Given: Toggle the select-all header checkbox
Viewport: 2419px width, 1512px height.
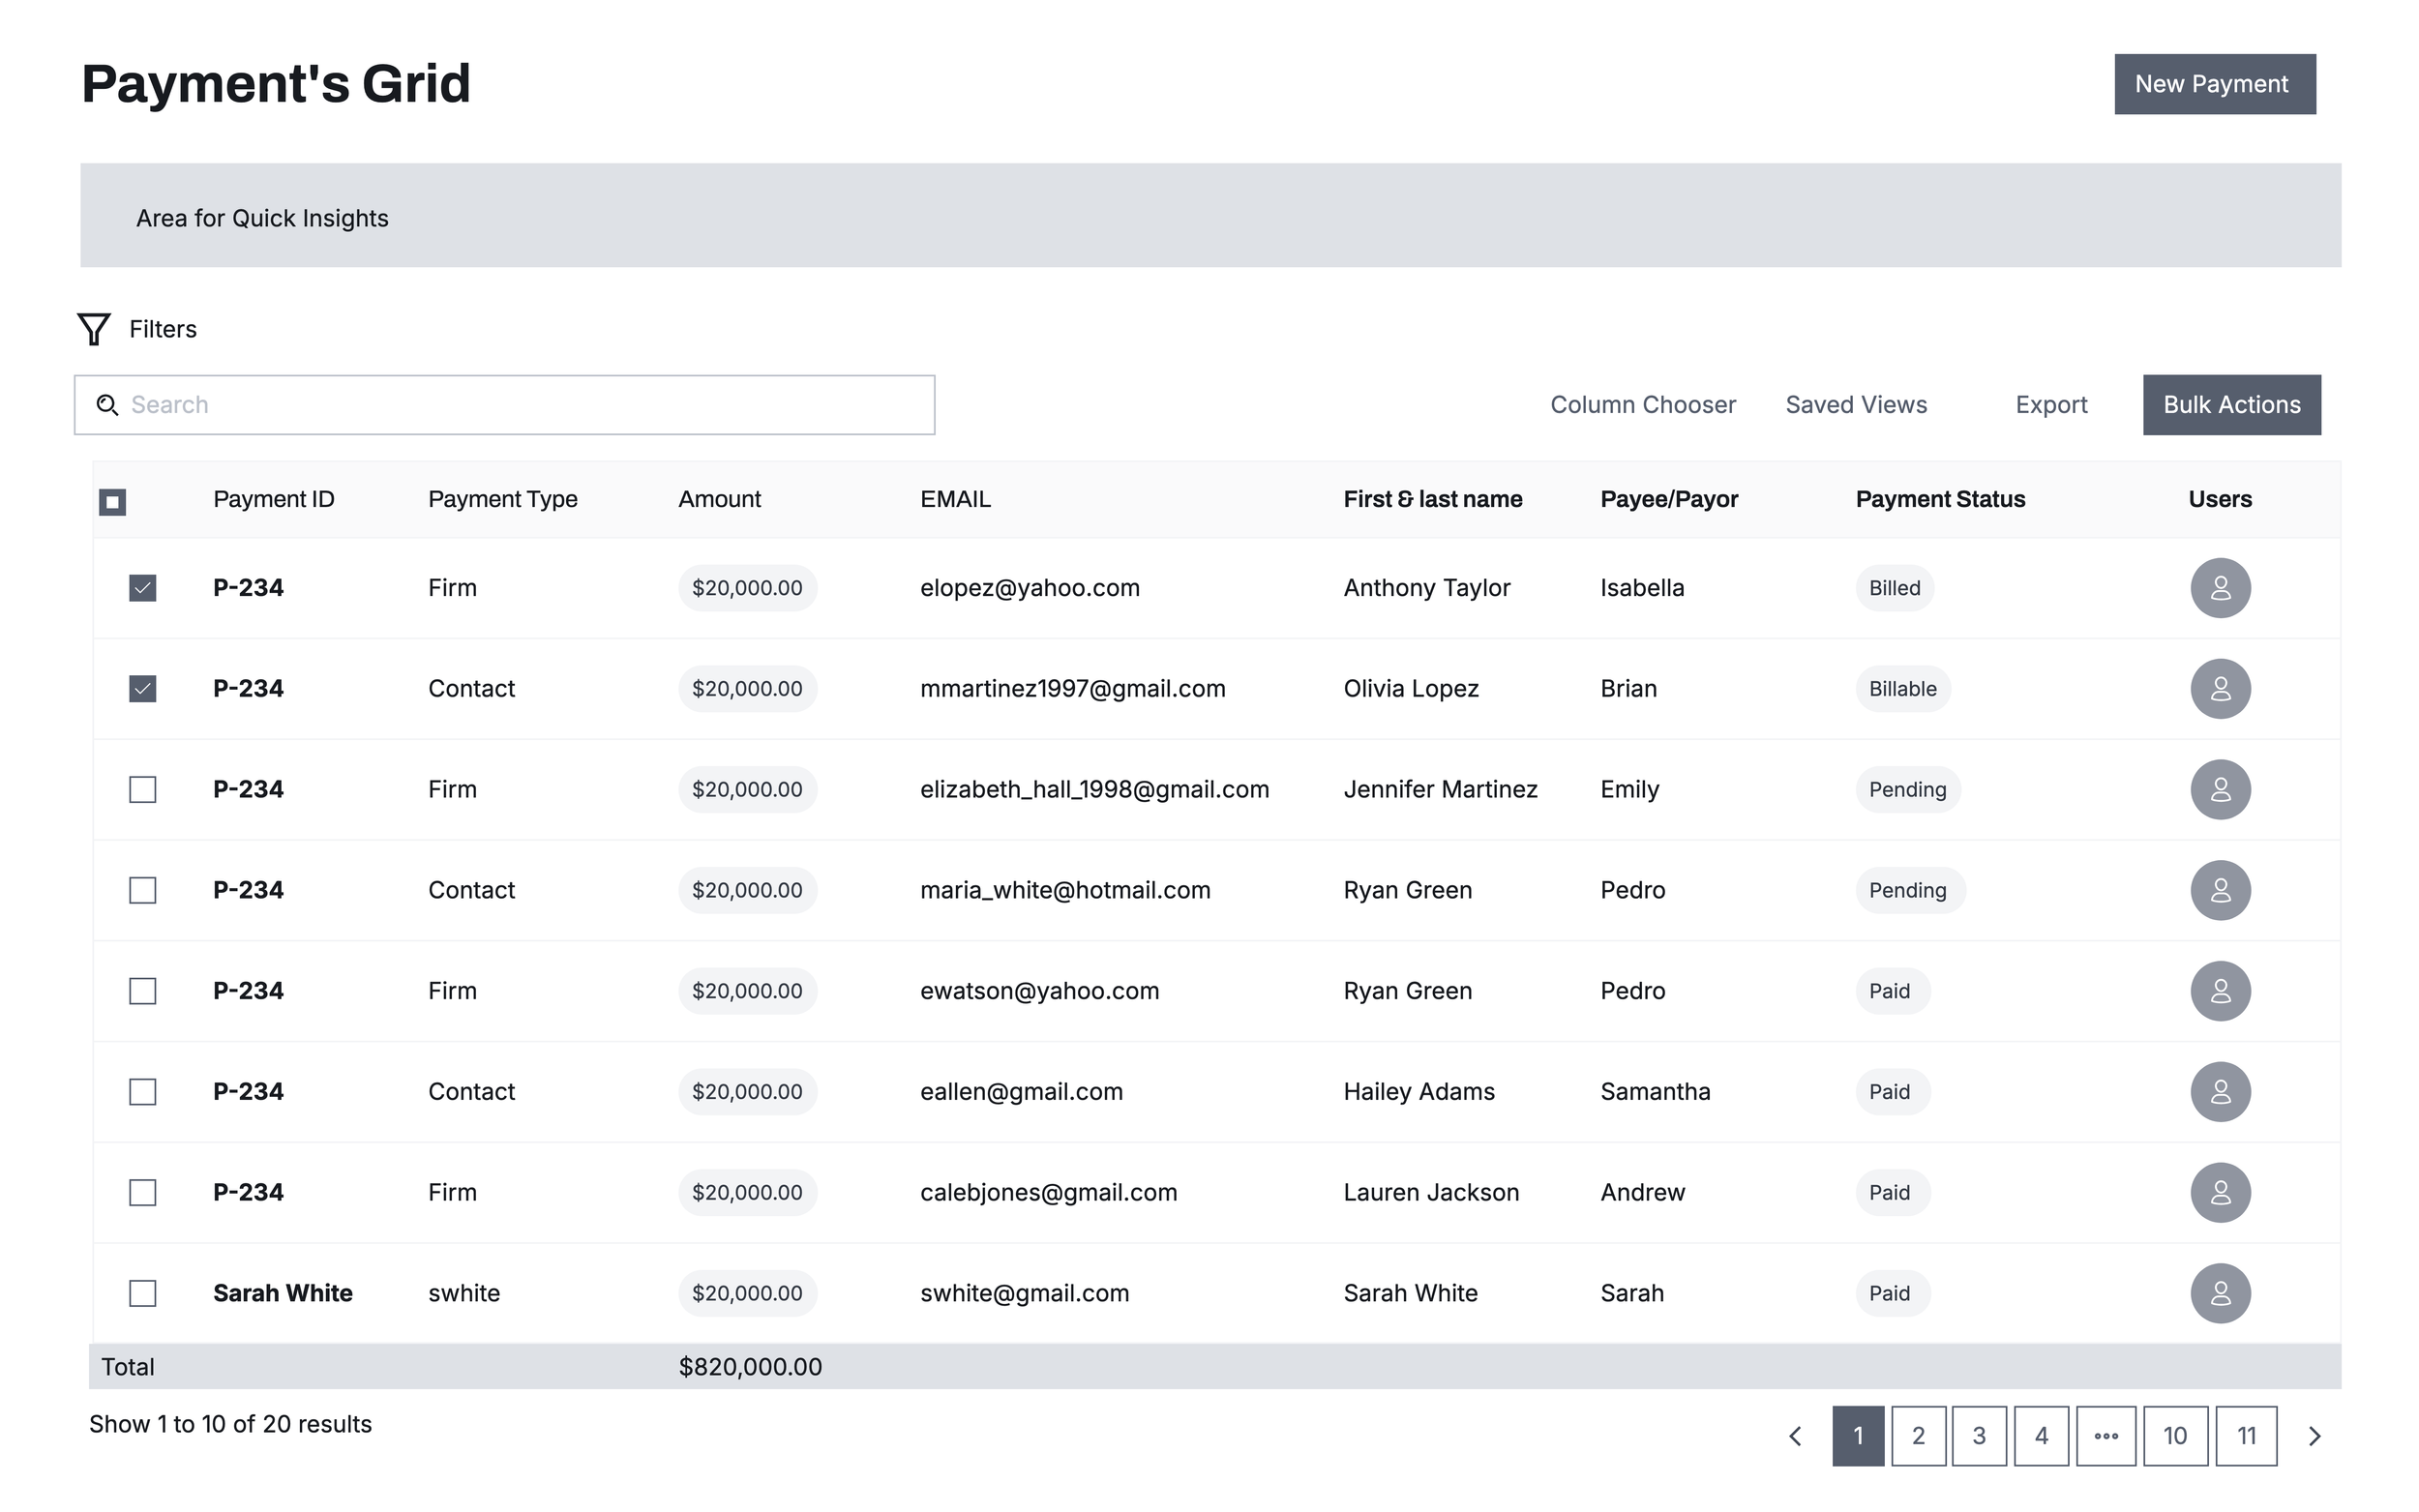Looking at the screenshot, I should pyautogui.click(x=113, y=502).
